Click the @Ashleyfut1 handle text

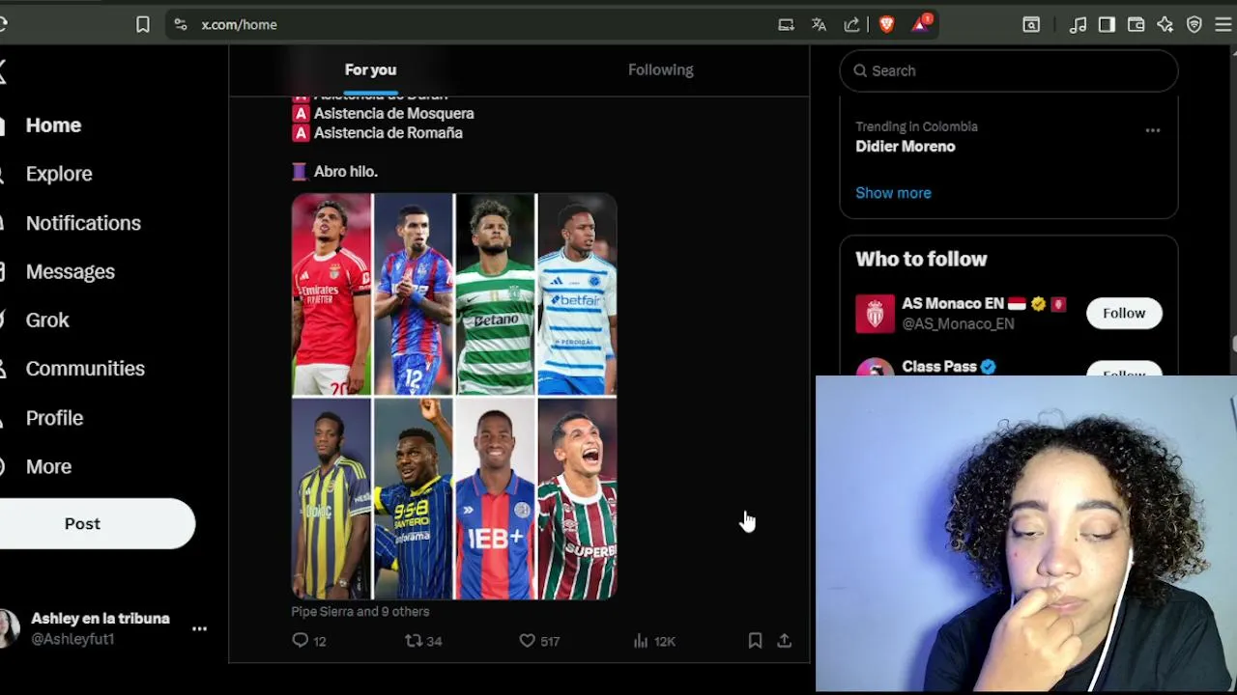(72, 639)
